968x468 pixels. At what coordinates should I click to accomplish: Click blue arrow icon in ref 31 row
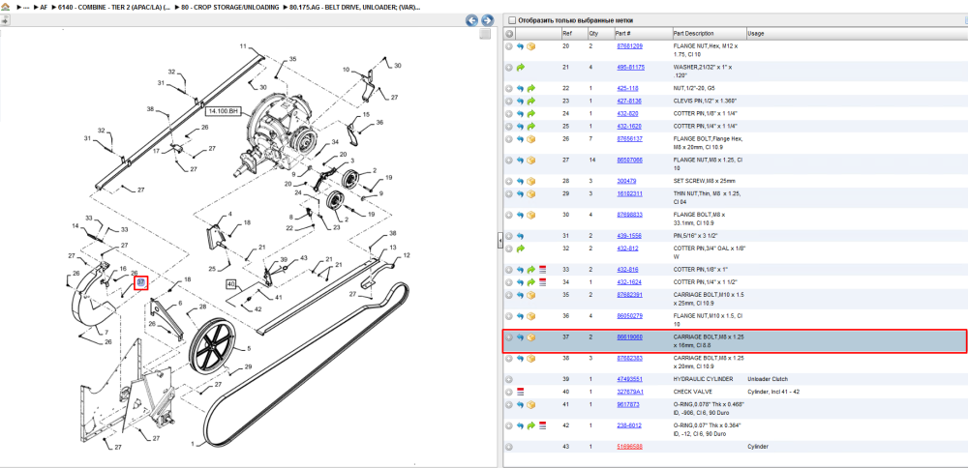tap(521, 236)
